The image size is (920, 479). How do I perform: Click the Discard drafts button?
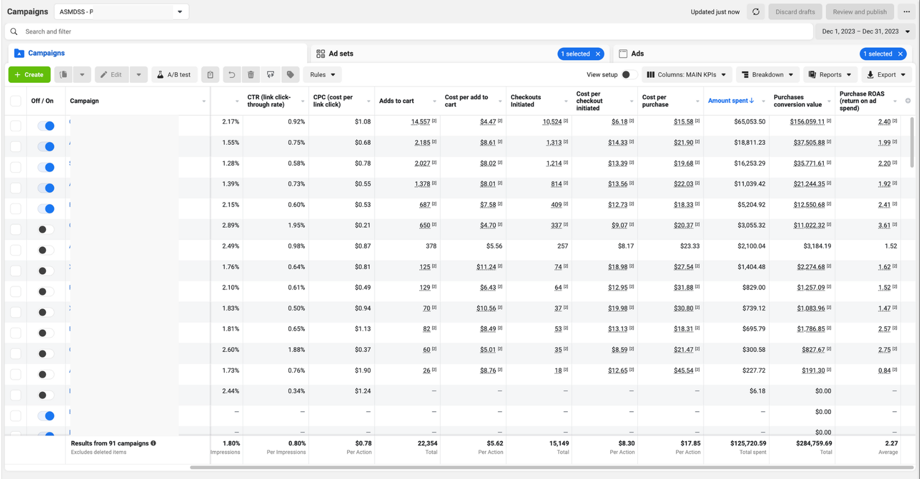(x=795, y=12)
